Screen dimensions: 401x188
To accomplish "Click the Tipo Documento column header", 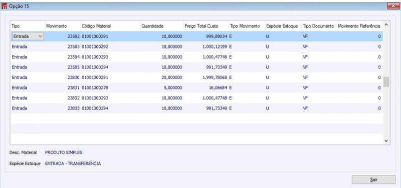I will pyautogui.click(x=319, y=26).
